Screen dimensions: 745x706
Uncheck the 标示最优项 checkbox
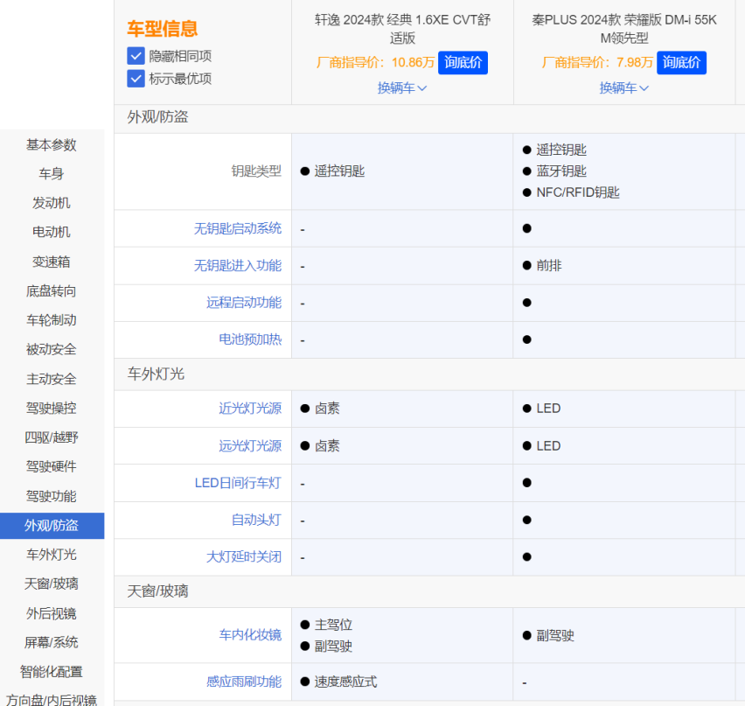[136, 79]
